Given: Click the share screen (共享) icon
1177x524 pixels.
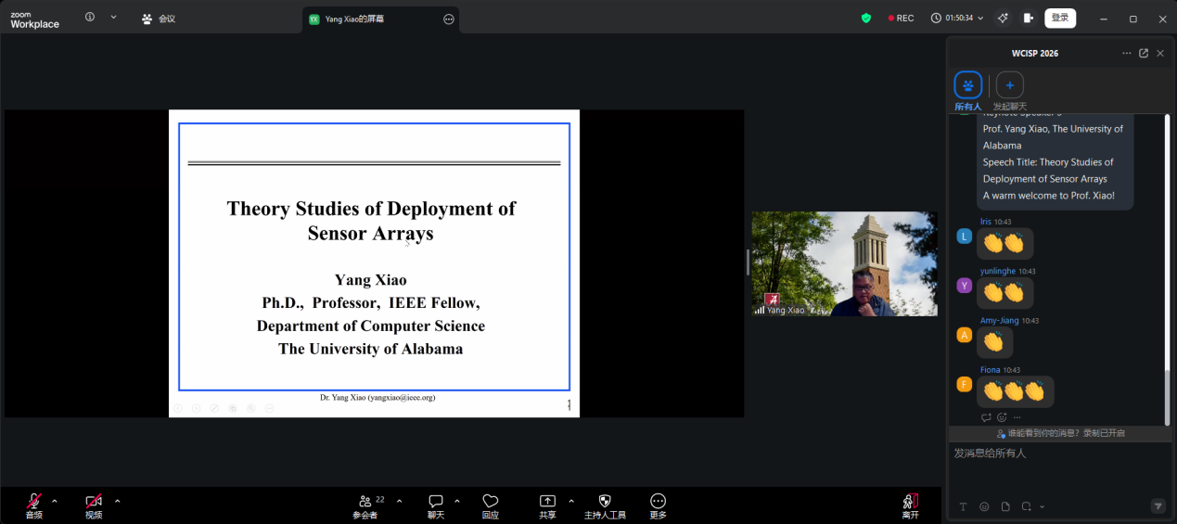Looking at the screenshot, I should [547, 502].
